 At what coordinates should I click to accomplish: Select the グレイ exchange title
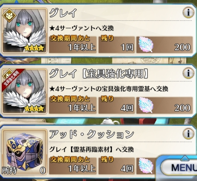click(63, 13)
